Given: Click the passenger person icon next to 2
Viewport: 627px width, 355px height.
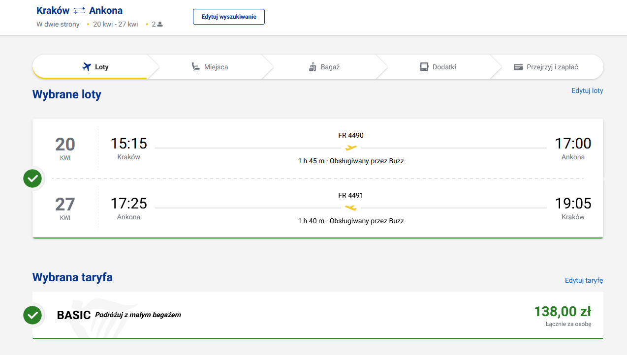Looking at the screenshot, I should tap(160, 24).
